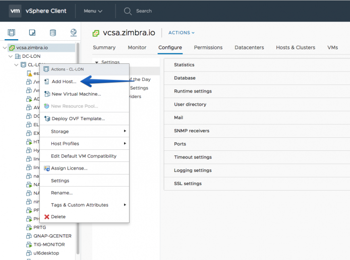This screenshot has height=260, width=350.
Task: Expand Tags & Custom Attributes submenu arrow
Action: point(125,205)
